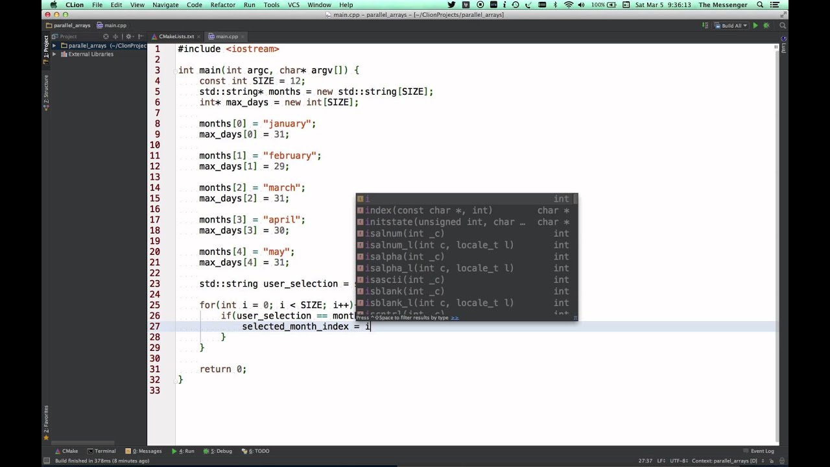
Task: Open the Navigate menu
Action: point(165,5)
